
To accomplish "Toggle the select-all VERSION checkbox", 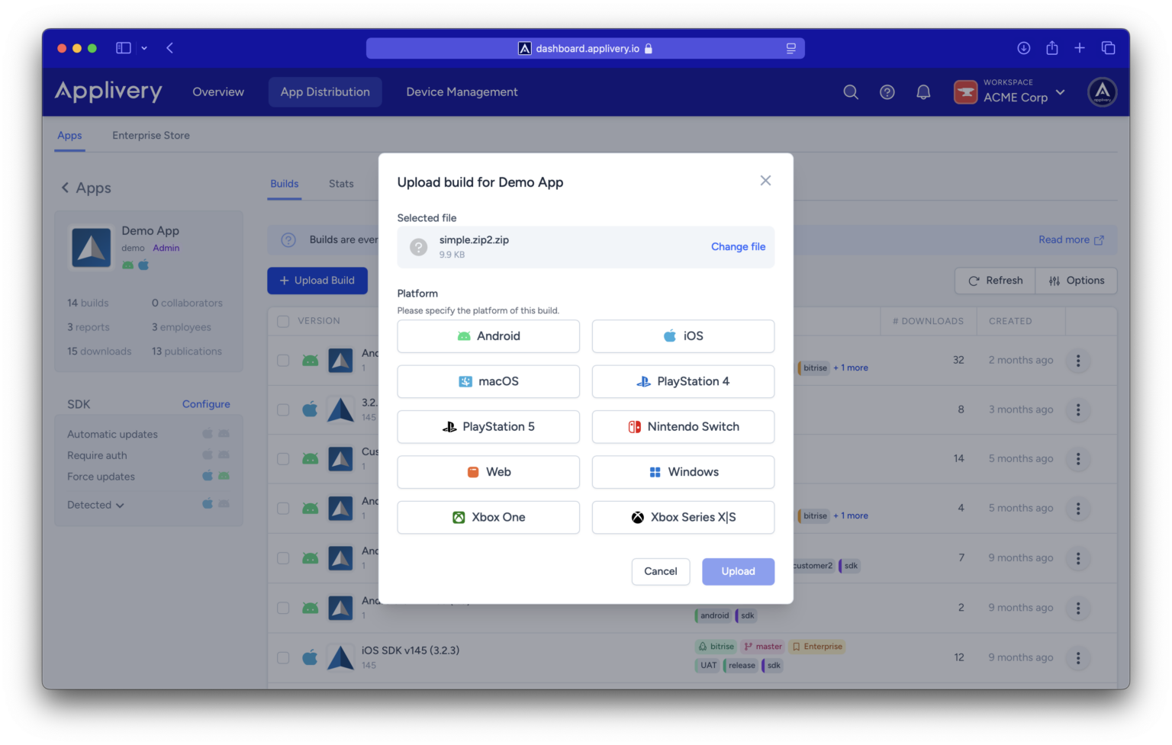I will click(x=283, y=321).
